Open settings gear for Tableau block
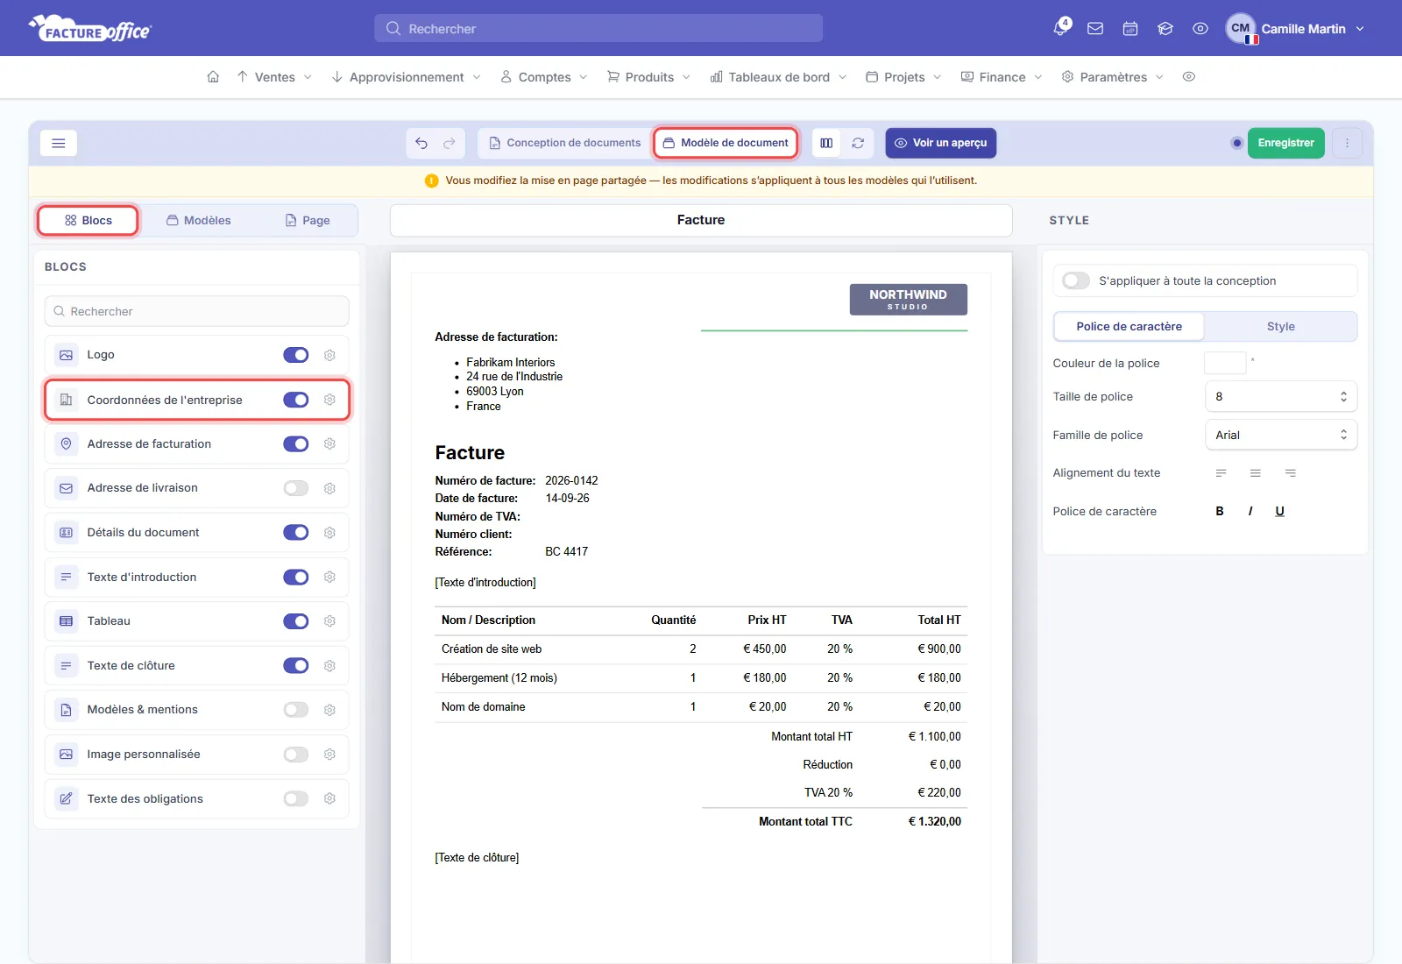Viewport: 1402px width, 964px height. (x=329, y=621)
